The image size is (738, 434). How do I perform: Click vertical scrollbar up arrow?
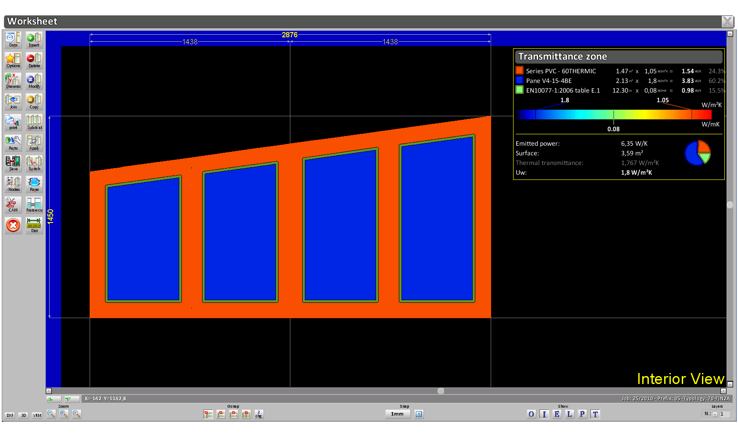click(730, 33)
